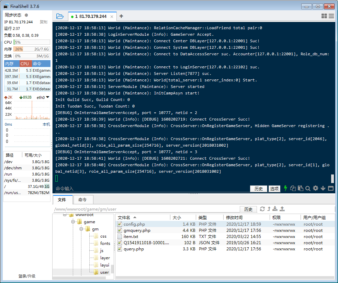Click 复制 to copy the IP address
This screenshot has height=283, width=338.
coord(44,22)
